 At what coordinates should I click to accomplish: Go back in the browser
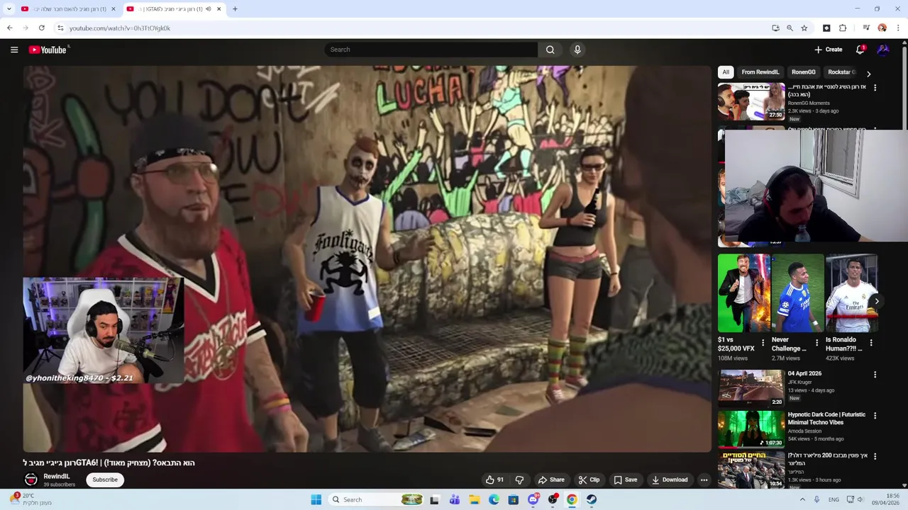pyautogui.click(x=10, y=28)
